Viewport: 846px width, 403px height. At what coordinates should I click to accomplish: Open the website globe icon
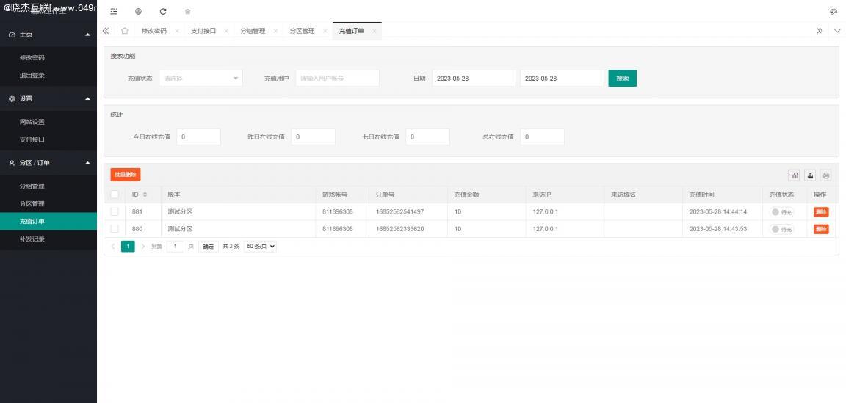coord(138,11)
